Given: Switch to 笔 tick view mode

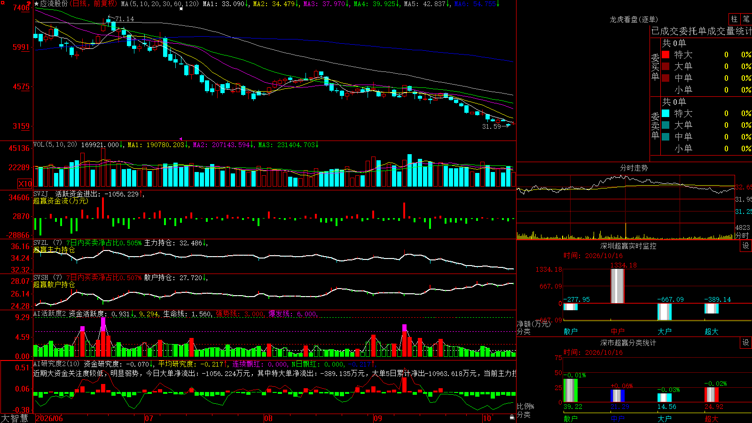Looking at the screenshot, I should coord(746,19).
